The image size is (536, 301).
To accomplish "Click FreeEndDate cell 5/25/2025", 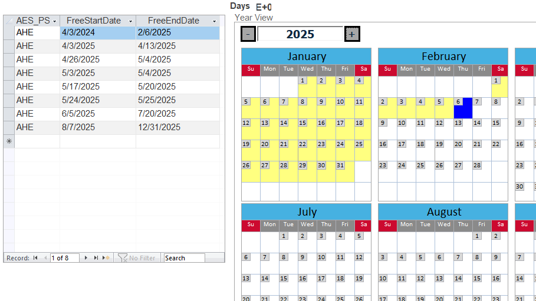I will coord(177,101).
